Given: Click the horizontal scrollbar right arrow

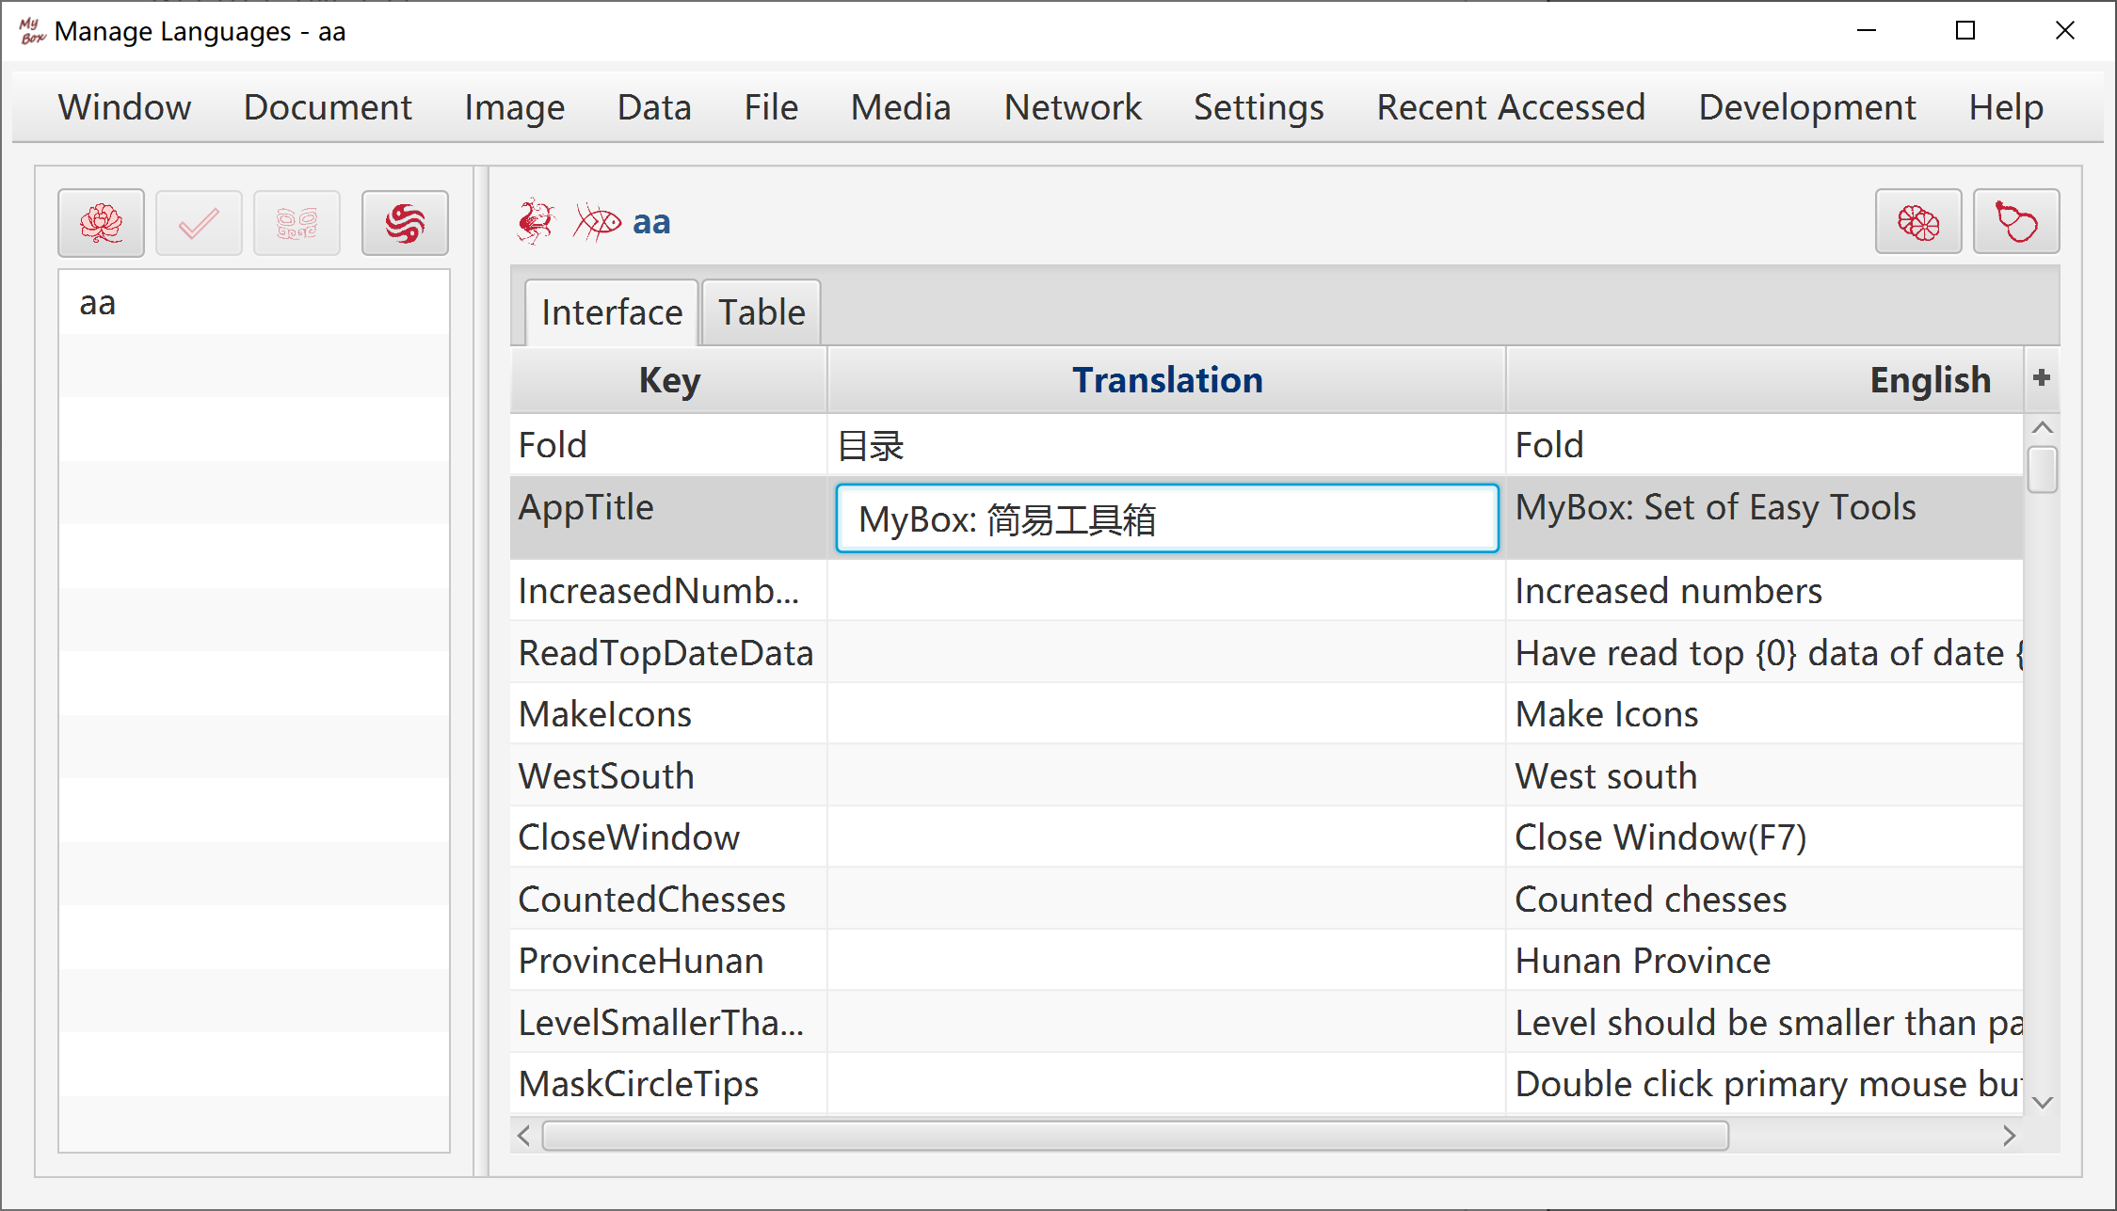Looking at the screenshot, I should click(x=2010, y=1136).
